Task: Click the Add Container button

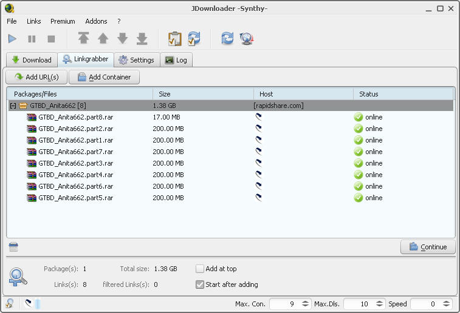Action: pyautogui.click(x=104, y=77)
